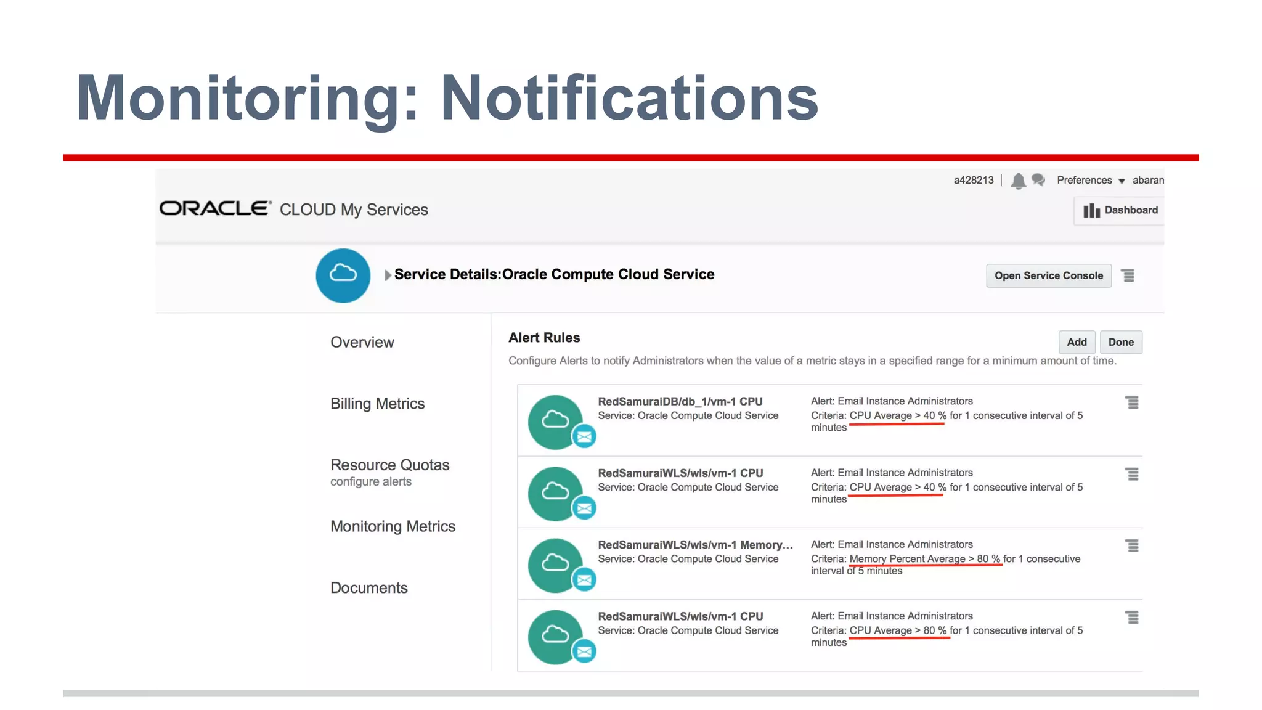
Task: Click the RedSamuraiDB/db_1/vm-1 CPU title
Action: point(680,401)
